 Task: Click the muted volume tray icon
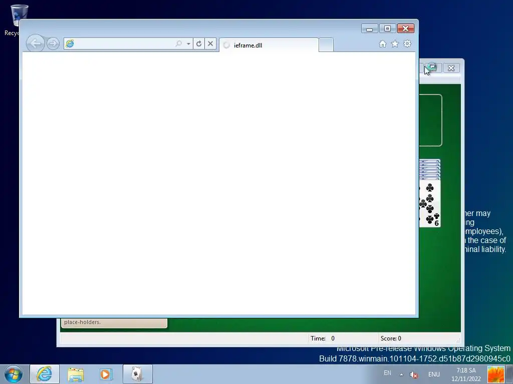click(414, 374)
